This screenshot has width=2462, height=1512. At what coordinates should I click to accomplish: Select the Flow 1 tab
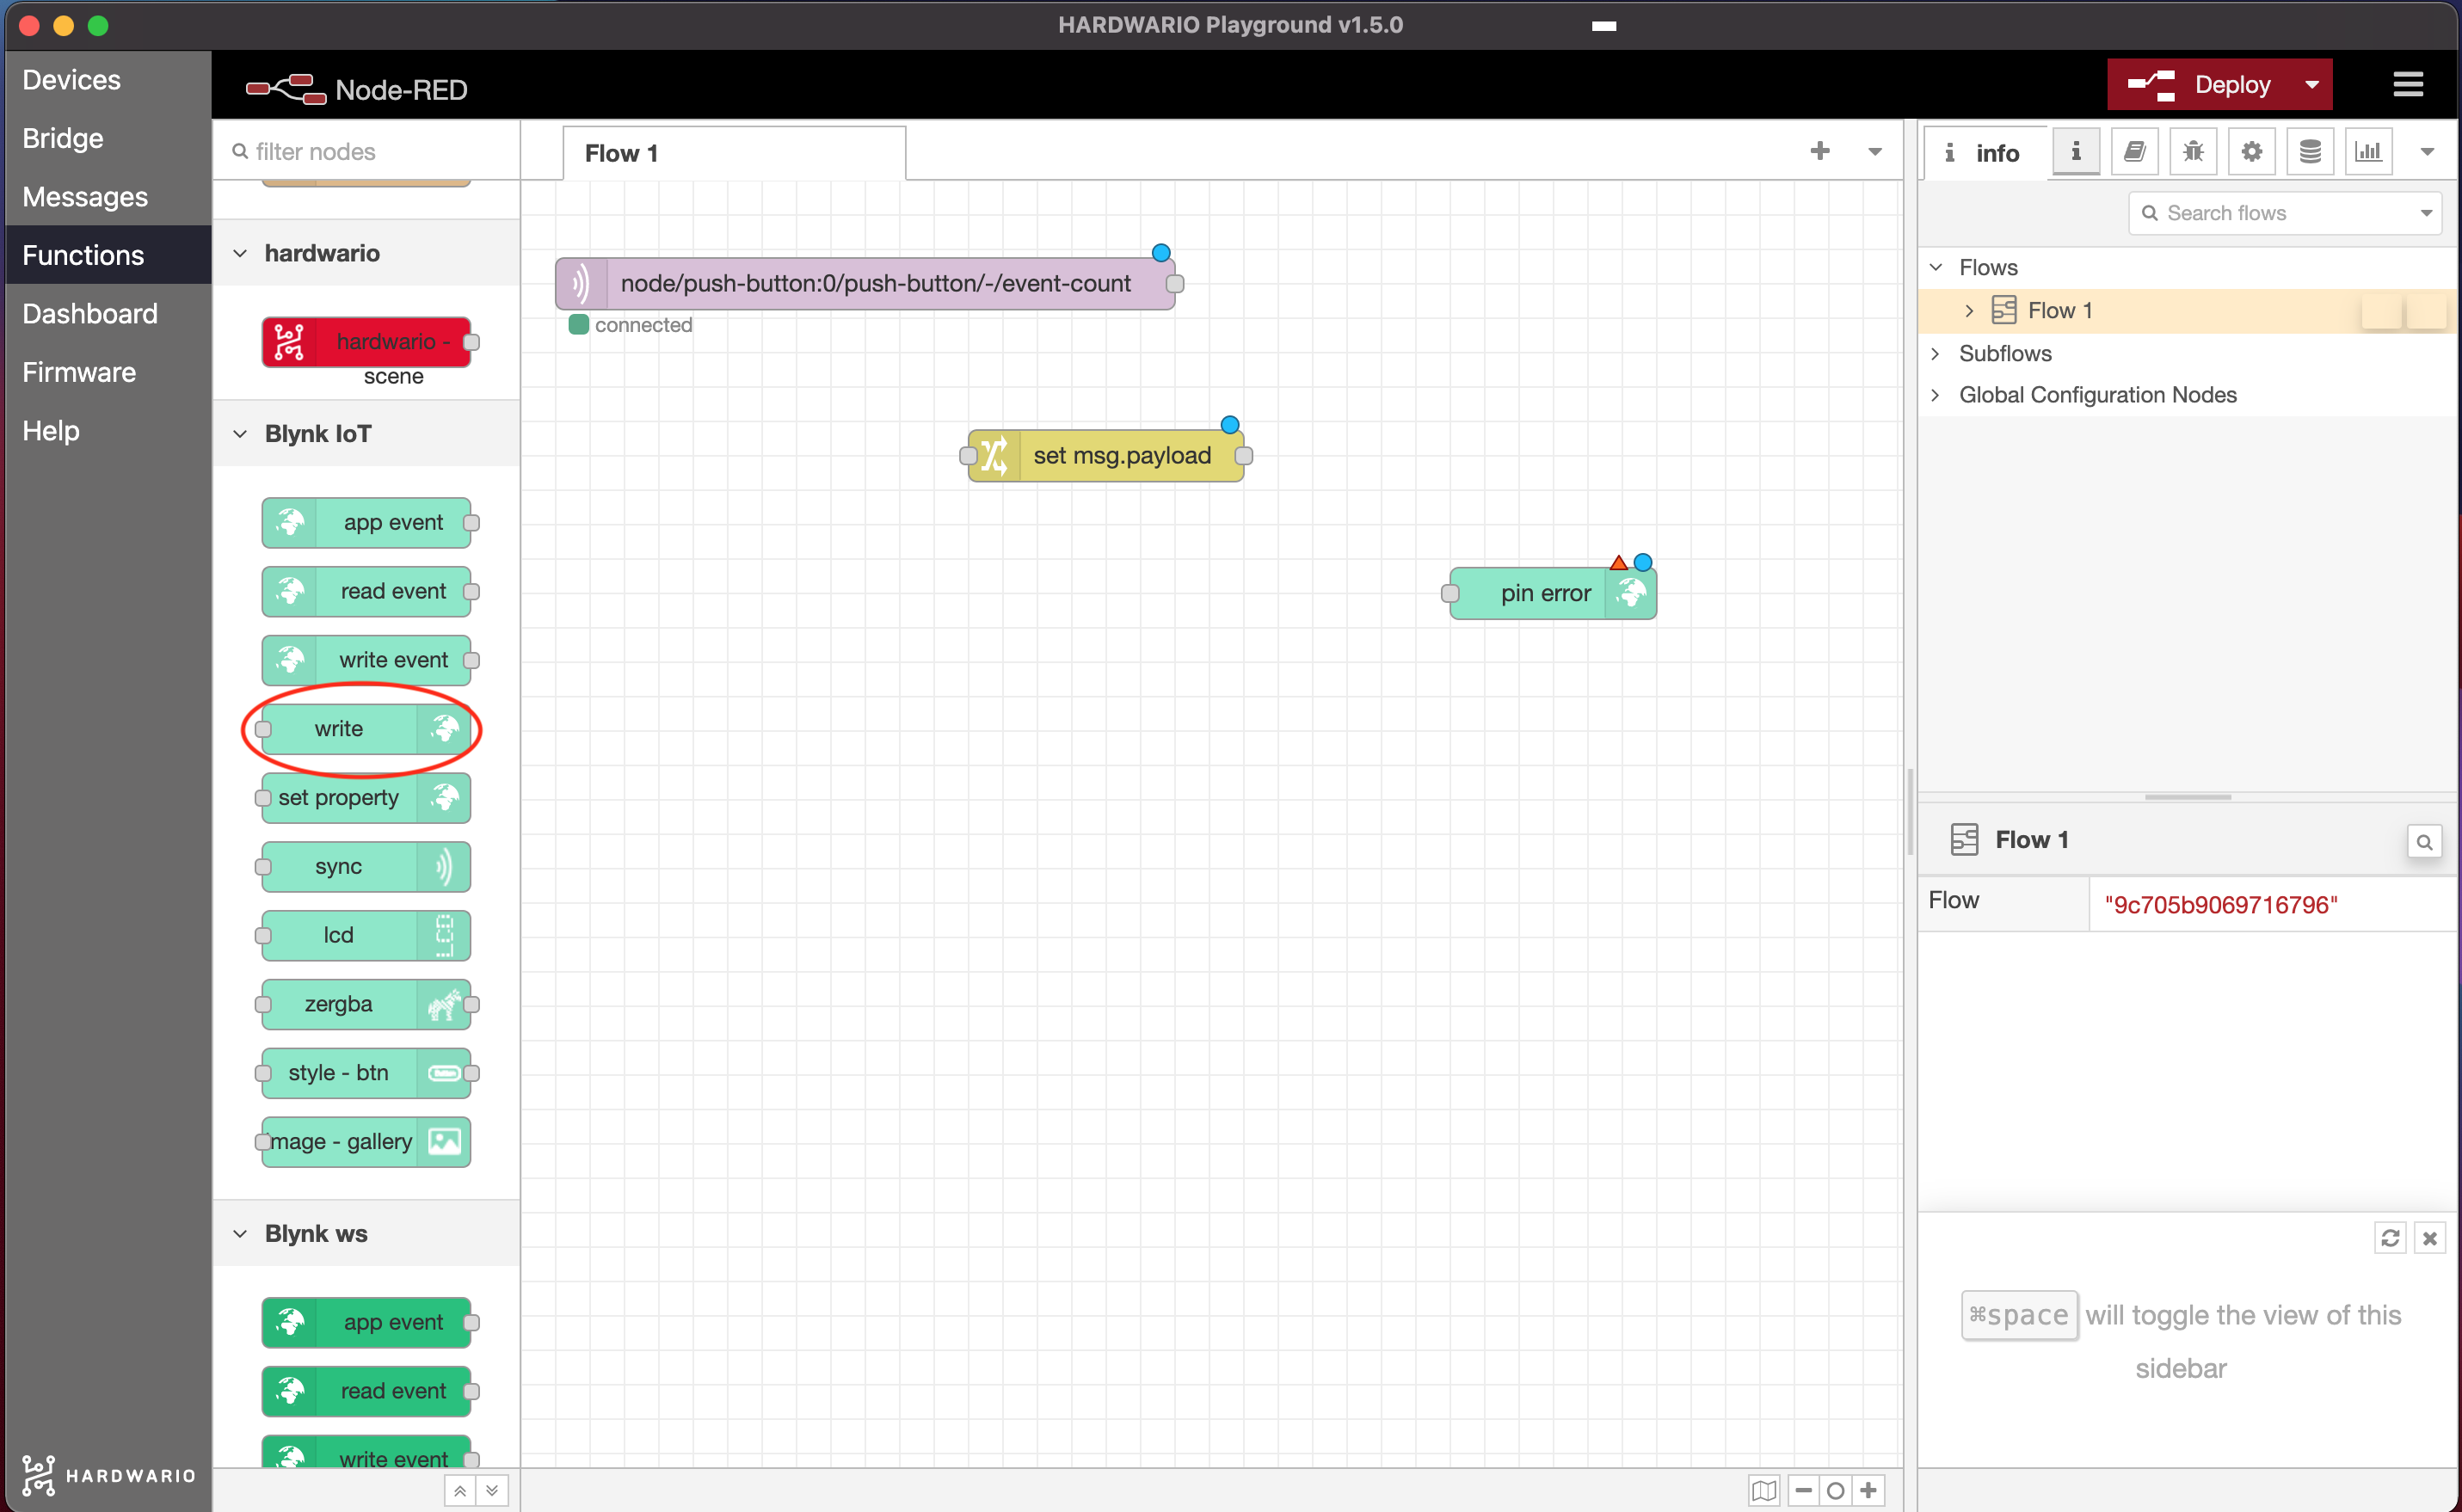pos(734,153)
